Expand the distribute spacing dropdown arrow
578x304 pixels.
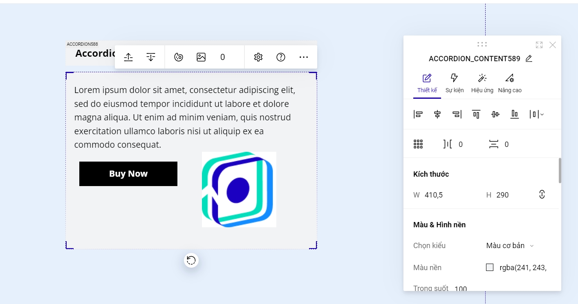pos(542,115)
